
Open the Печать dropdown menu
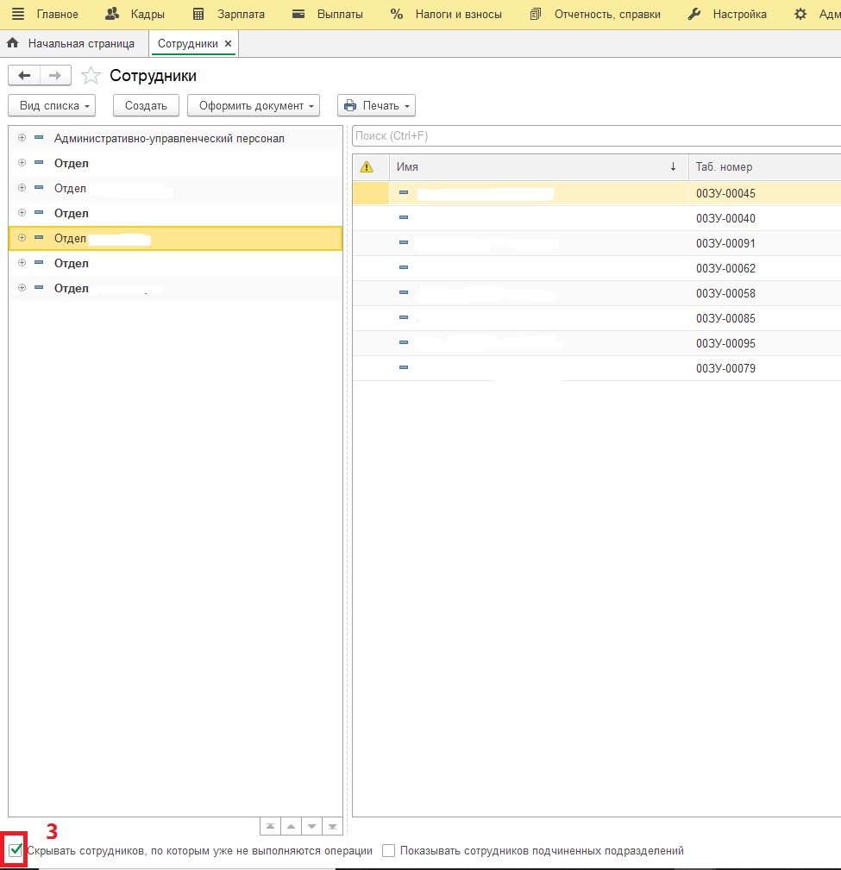[376, 105]
